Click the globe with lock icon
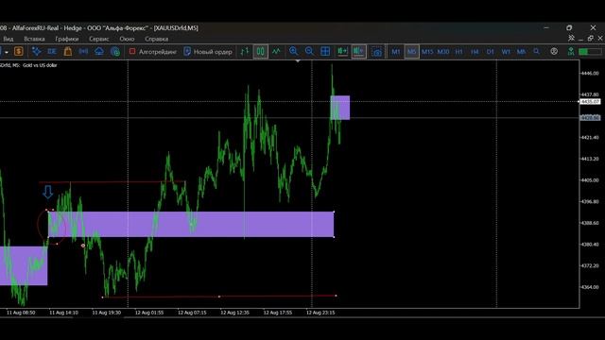Screen dimensions: 605x340 point(115,51)
